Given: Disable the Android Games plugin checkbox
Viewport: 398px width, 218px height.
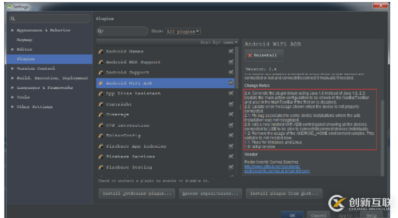Looking at the screenshot, I should click(x=231, y=51).
